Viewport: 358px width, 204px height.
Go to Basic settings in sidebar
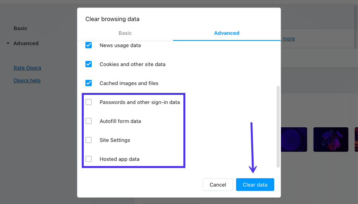tap(21, 28)
